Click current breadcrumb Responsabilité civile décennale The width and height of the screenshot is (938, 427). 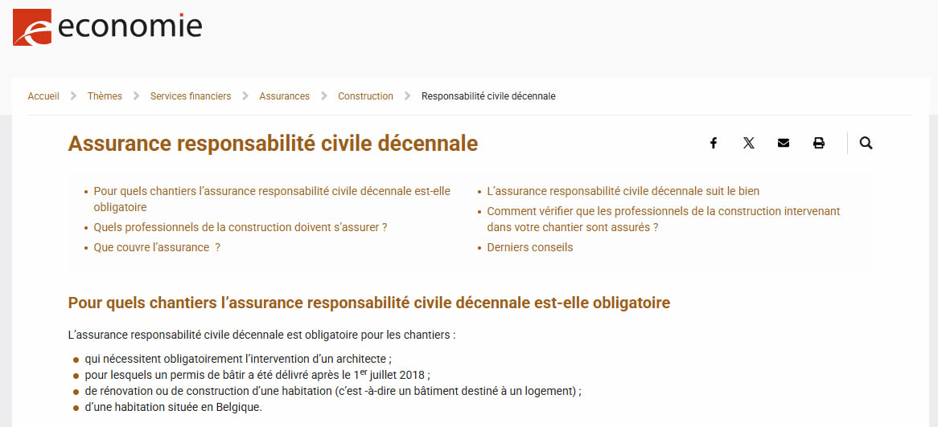(x=488, y=96)
